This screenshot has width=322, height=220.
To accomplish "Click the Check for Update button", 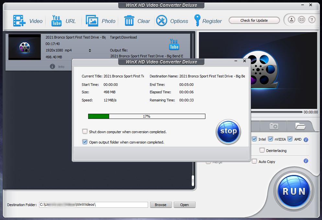I will tap(254, 20).
